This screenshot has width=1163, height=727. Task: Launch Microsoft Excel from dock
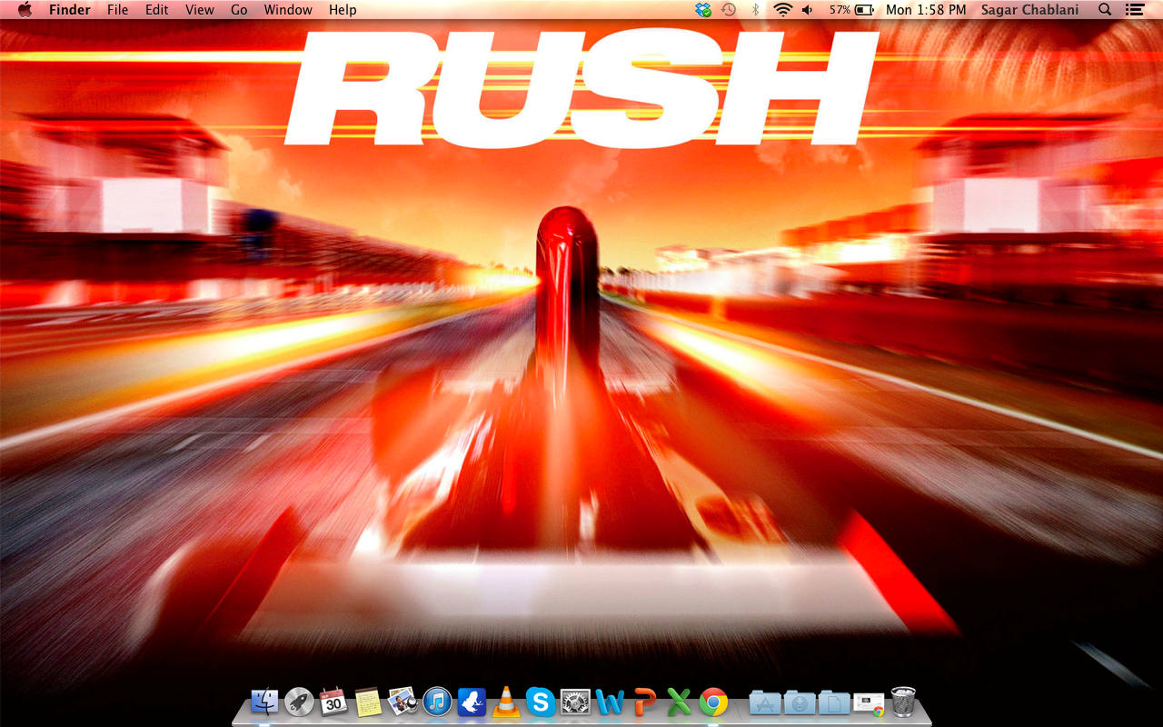(x=679, y=702)
